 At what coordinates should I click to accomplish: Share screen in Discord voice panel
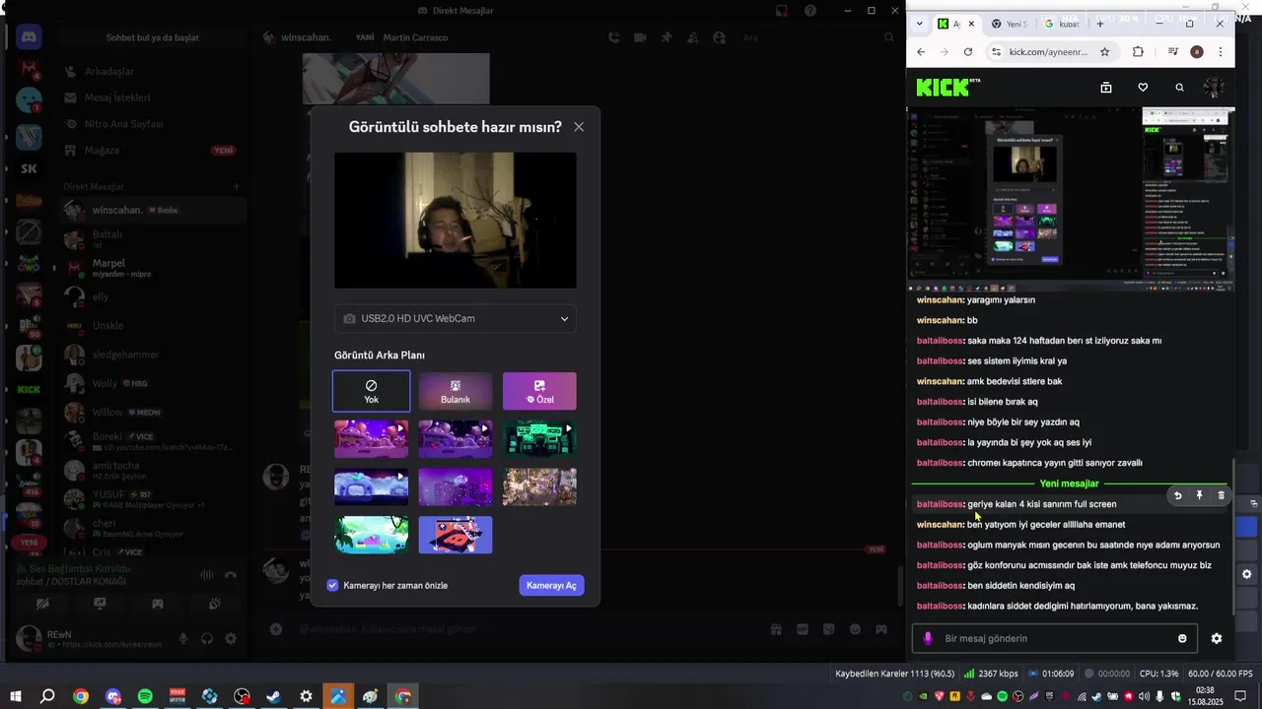tap(100, 604)
